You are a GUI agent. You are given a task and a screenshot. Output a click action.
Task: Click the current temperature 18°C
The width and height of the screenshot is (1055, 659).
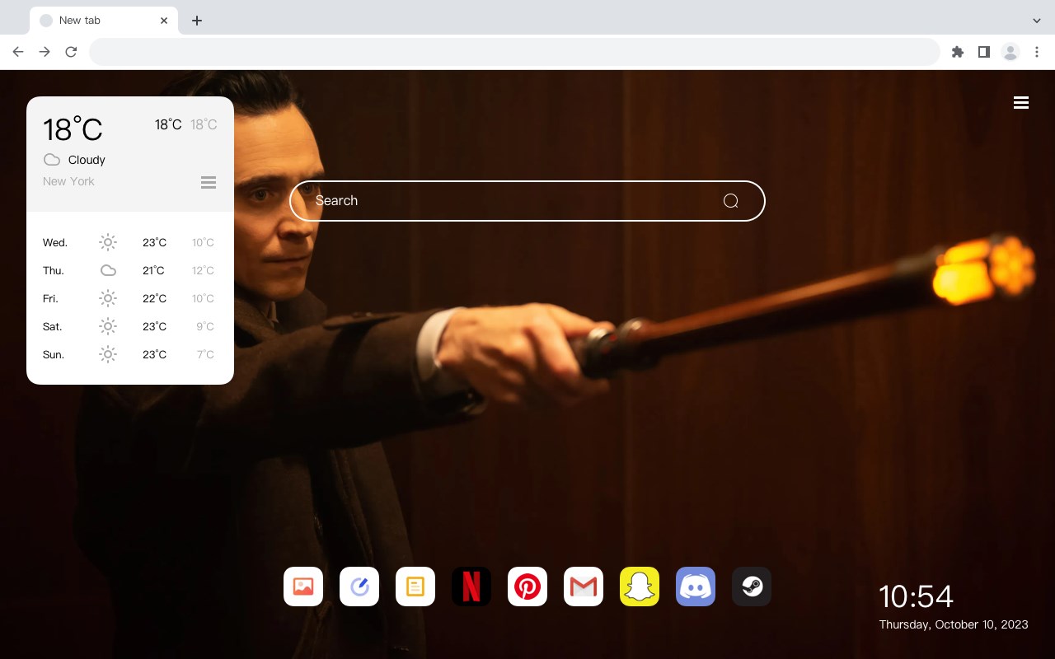click(73, 129)
